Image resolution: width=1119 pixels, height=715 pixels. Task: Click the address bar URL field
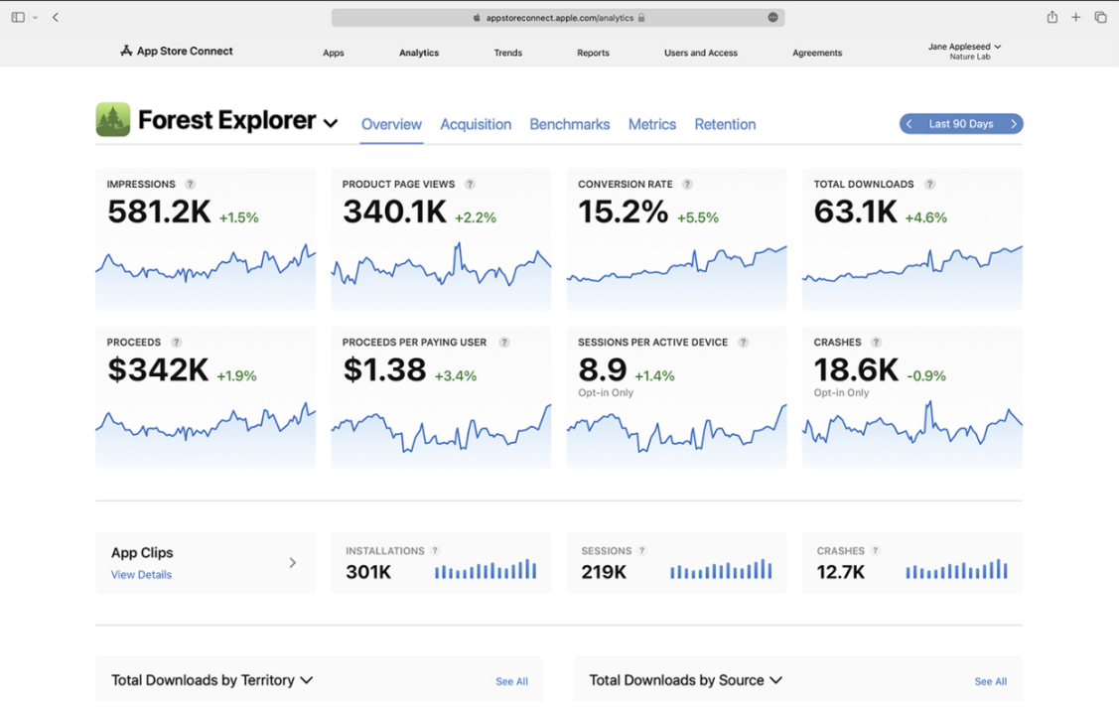pyautogui.click(x=558, y=18)
